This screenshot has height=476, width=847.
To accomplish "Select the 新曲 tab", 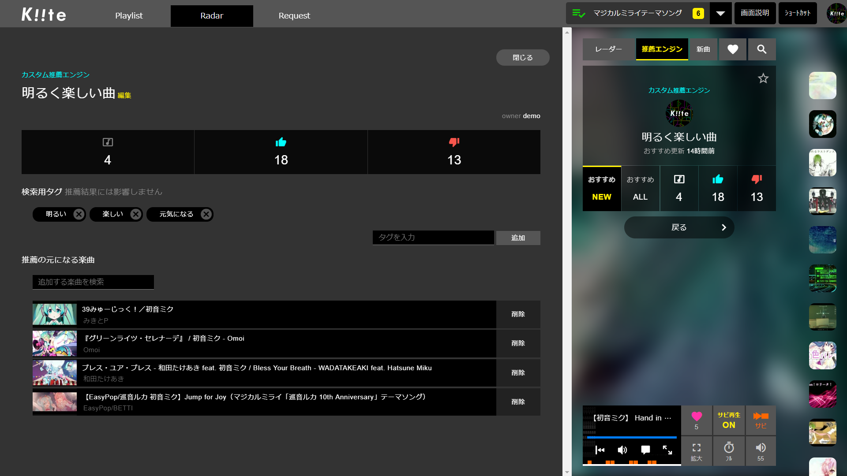I will [703, 49].
